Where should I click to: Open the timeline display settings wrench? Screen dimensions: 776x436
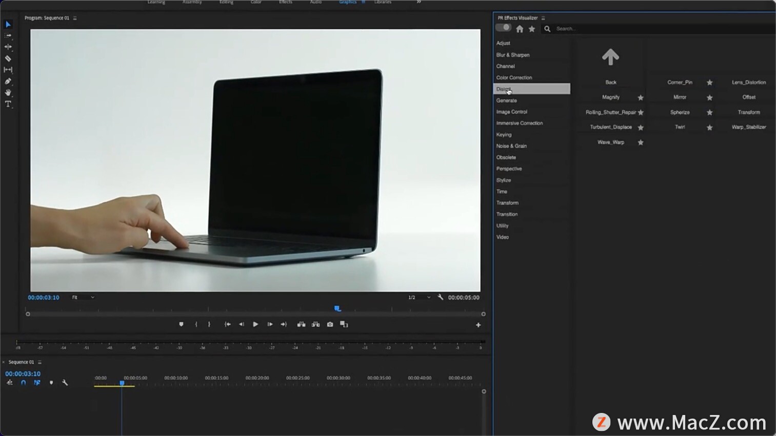pyautogui.click(x=65, y=383)
